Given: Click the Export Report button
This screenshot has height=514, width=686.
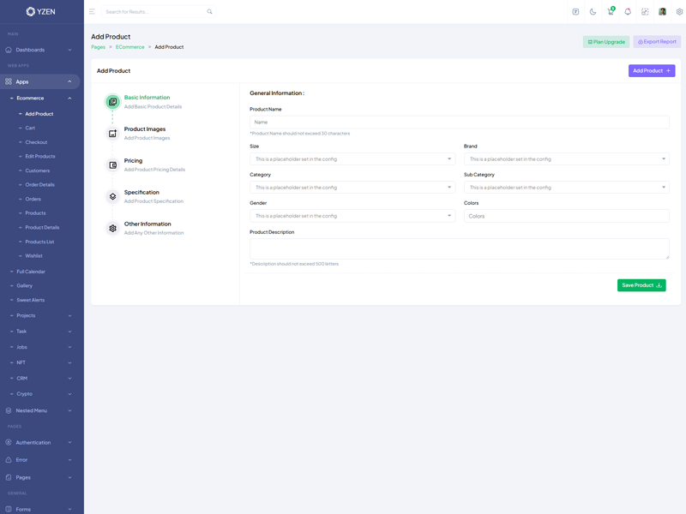Looking at the screenshot, I should click(657, 42).
